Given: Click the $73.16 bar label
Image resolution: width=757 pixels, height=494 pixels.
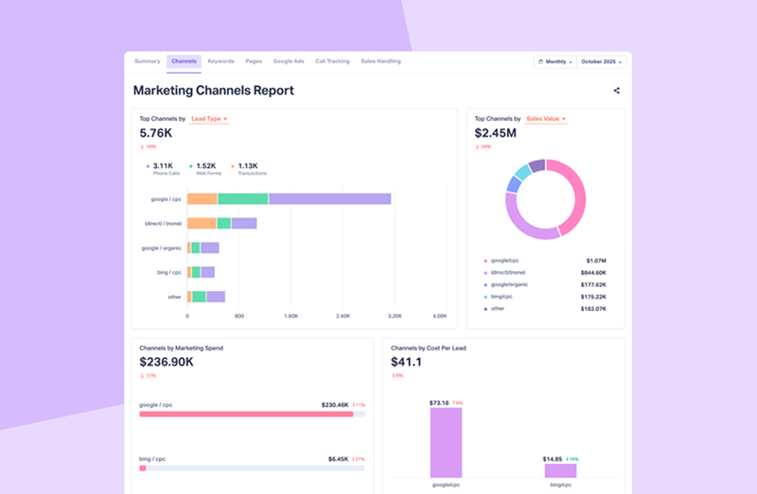Looking at the screenshot, I should [x=439, y=403].
